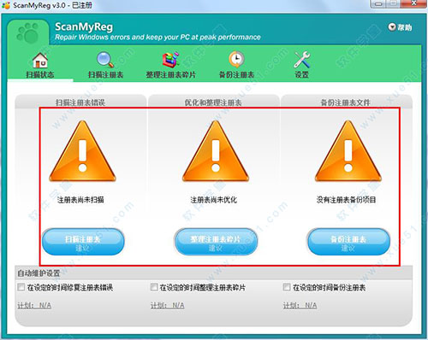Click the 注册表尚未扫描 warning triangle
The height and width of the screenshot is (340, 428).
pos(83,151)
